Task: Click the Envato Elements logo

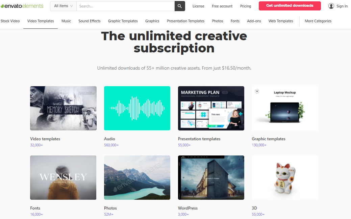Action: (22, 6)
